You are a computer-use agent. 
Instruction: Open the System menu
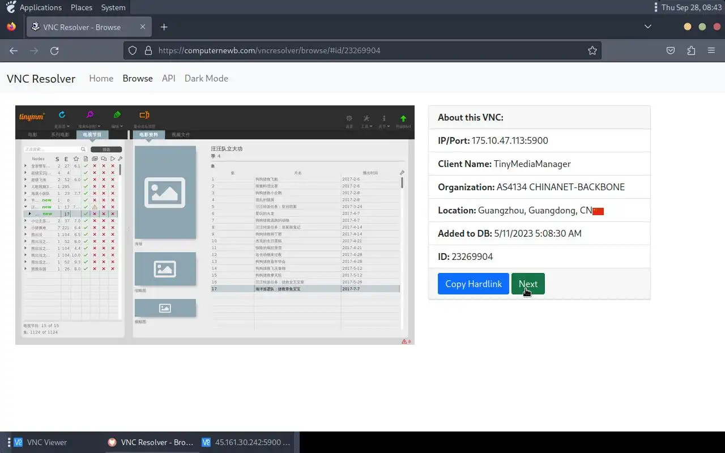point(113,7)
